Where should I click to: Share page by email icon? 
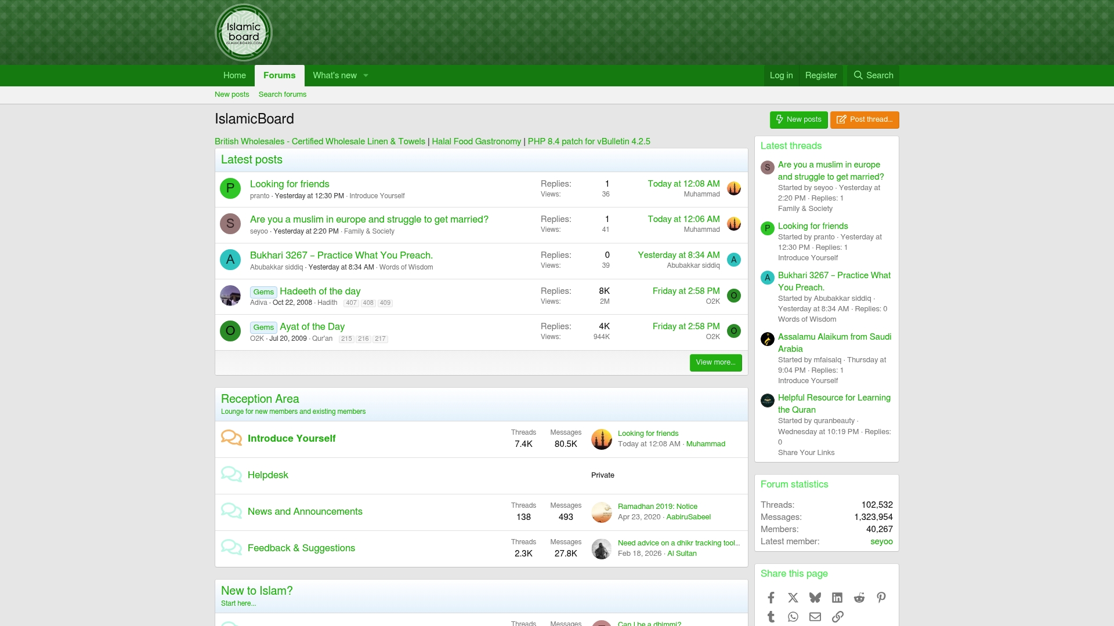click(815, 617)
